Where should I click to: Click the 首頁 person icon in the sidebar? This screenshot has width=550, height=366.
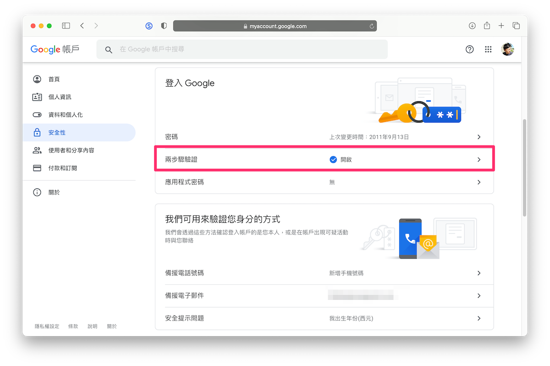[x=37, y=79]
